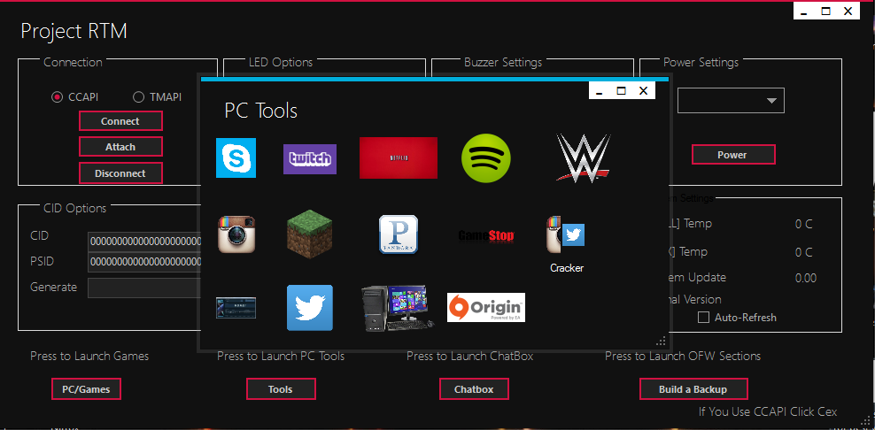Open the Chatbox button
This screenshot has height=430, width=875.
474,388
